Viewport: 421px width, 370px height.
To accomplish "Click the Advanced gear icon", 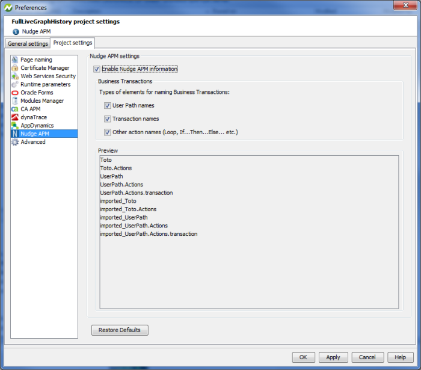I will pyautogui.click(x=15, y=142).
